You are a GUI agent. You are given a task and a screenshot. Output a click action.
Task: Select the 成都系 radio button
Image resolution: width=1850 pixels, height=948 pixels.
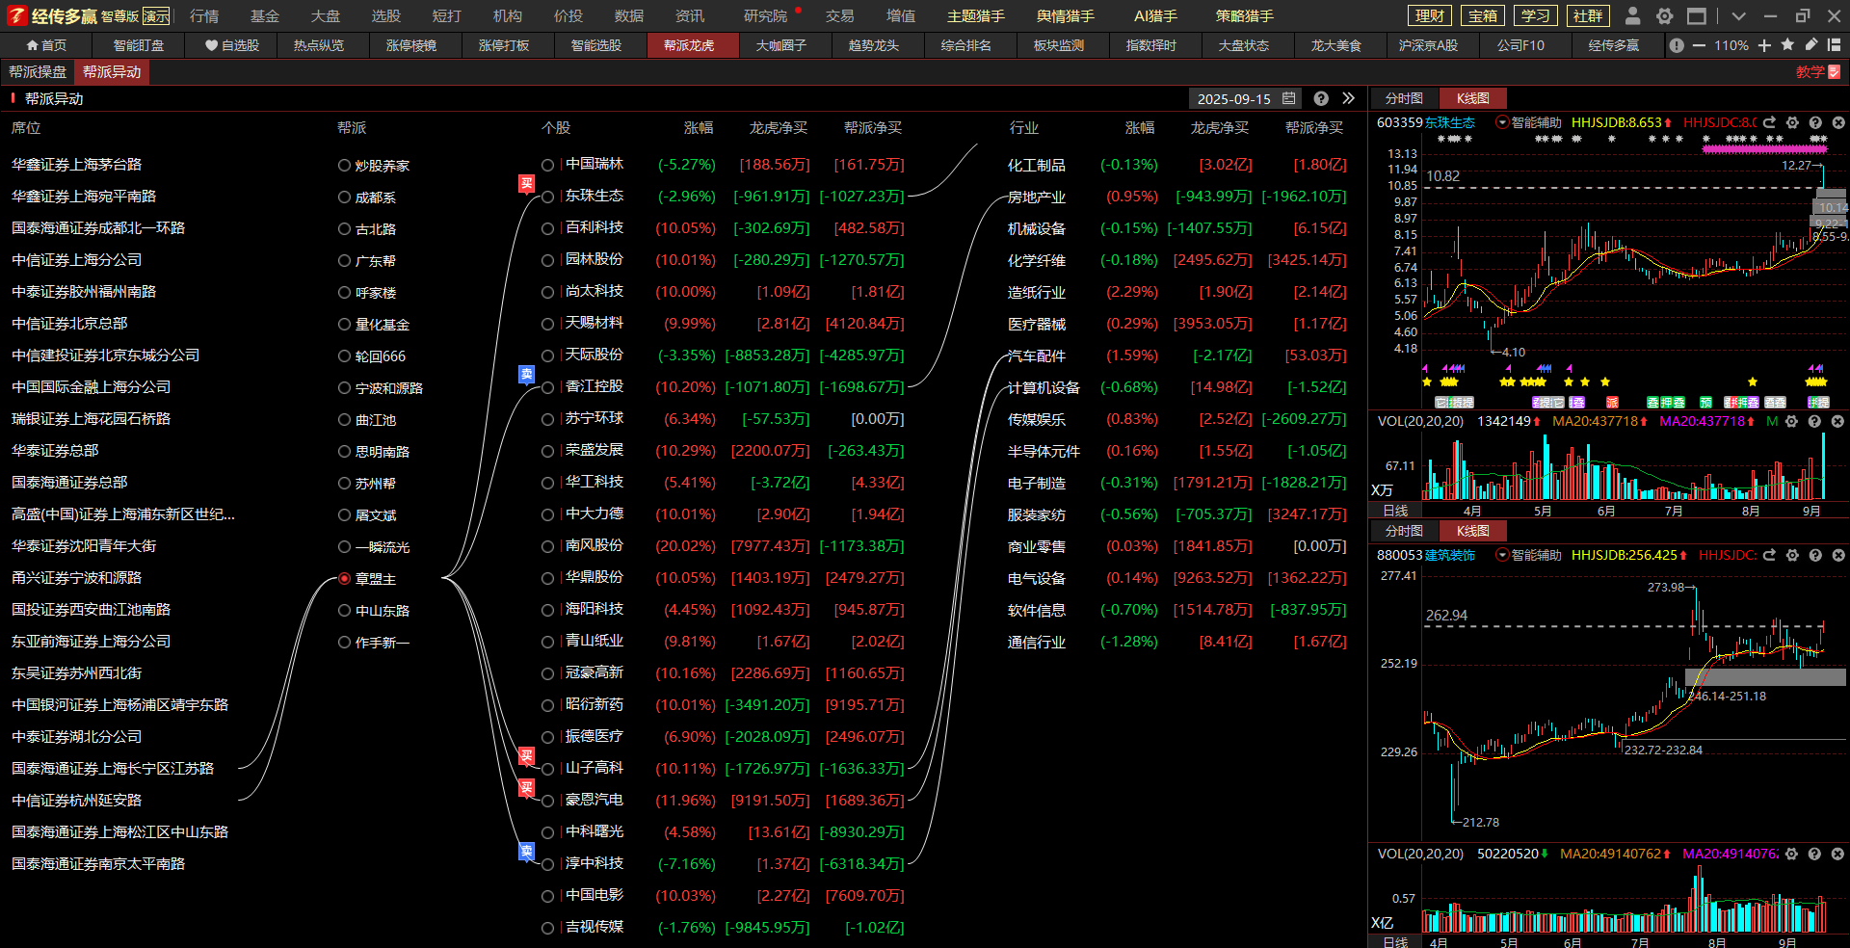click(344, 197)
